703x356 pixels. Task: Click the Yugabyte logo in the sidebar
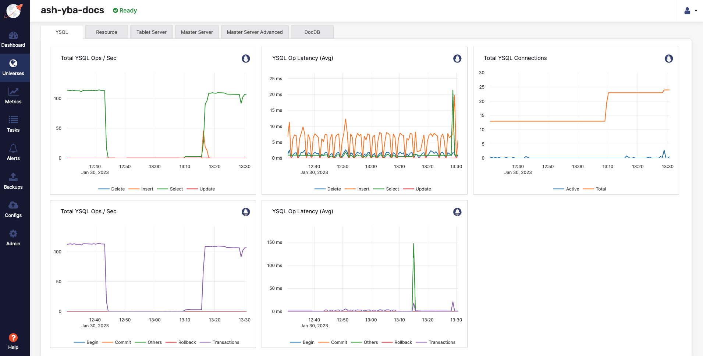[x=14, y=11]
